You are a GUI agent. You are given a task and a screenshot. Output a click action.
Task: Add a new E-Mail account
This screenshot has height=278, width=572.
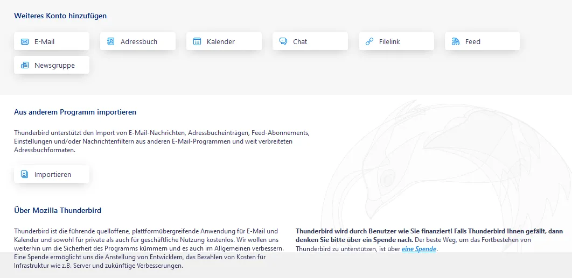52,41
